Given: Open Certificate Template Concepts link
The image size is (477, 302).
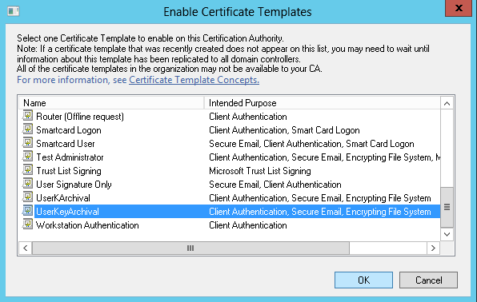Looking at the screenshot, I should (x=194, y=80).
